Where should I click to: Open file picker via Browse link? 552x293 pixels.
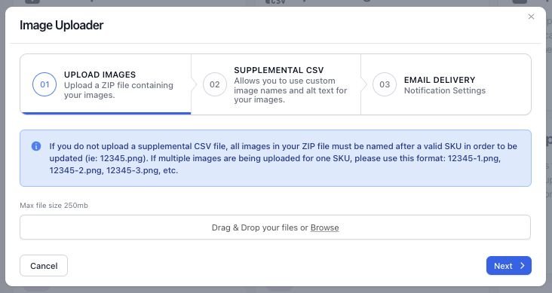(324, 227)
